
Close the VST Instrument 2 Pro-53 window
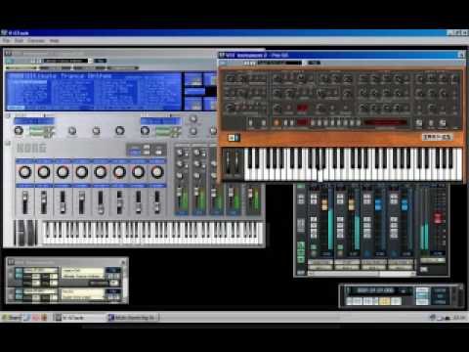tap(461, 55)
